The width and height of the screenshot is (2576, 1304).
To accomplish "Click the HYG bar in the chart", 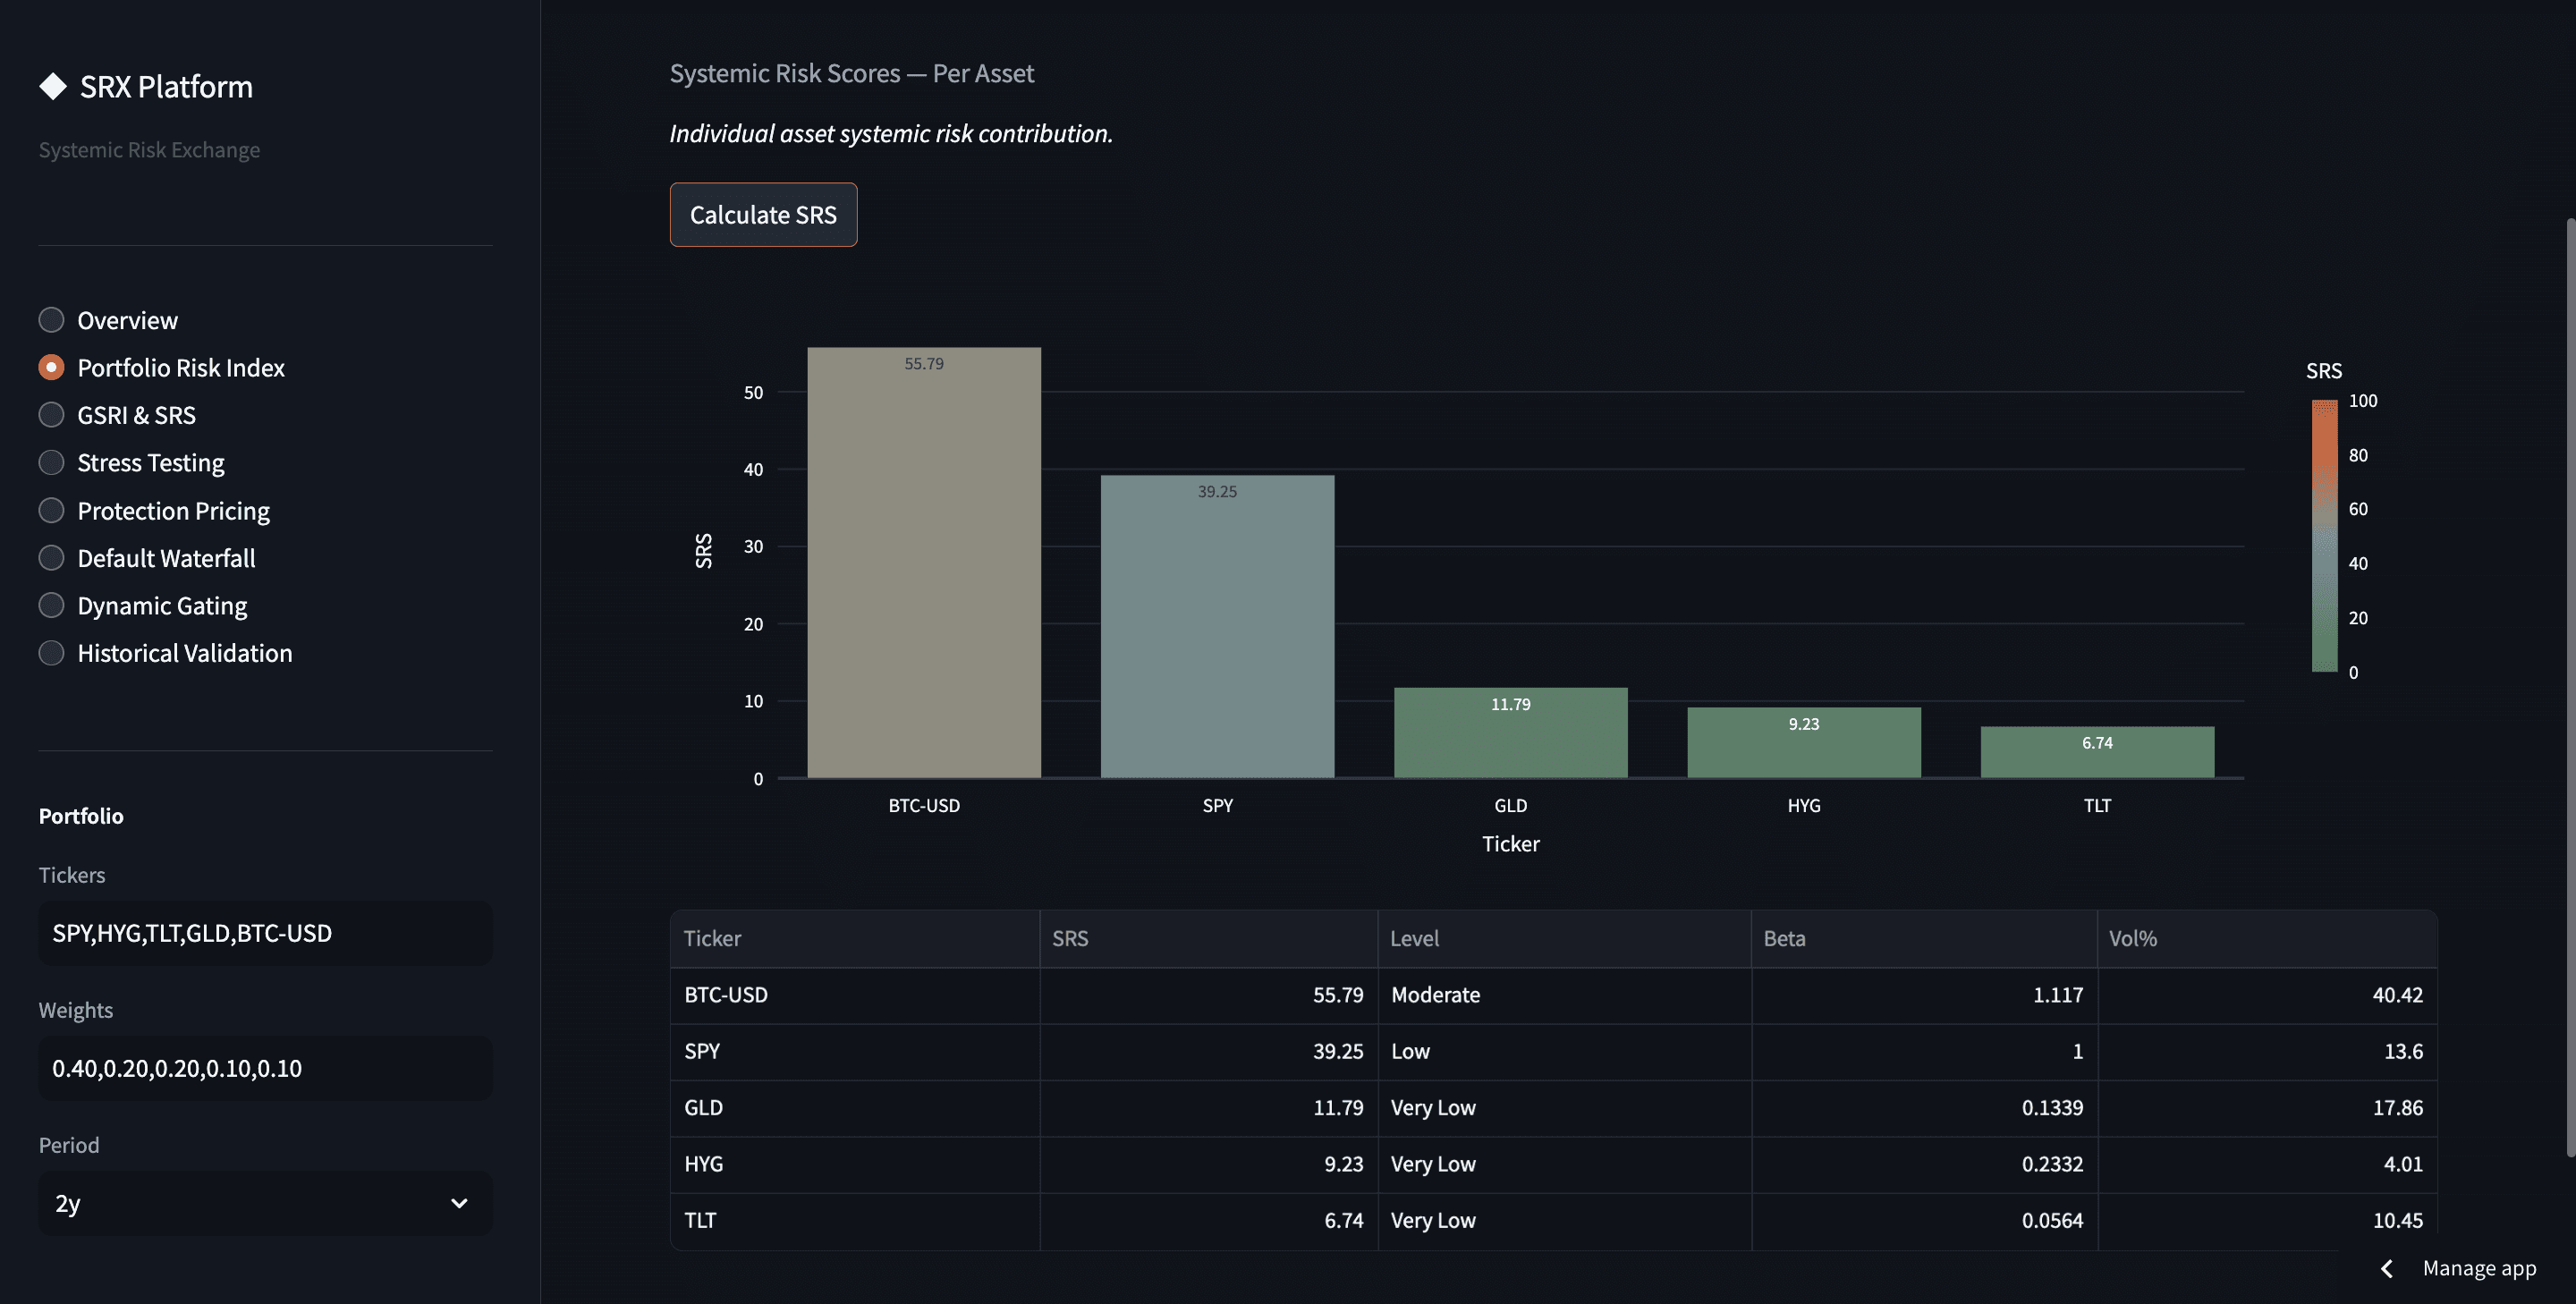I will coord(1803,743).
